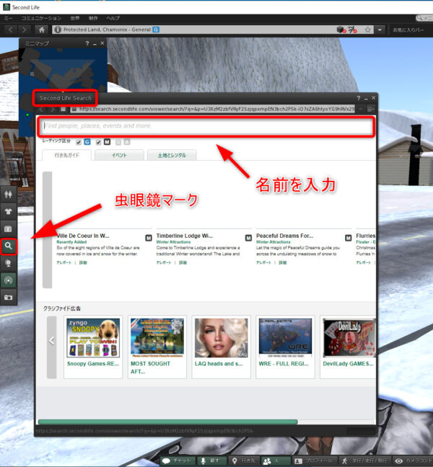Click the Winter Attractions category under Timberline Lodge
The height and width of the screenshot is (467, 433).
coord(173,242)
